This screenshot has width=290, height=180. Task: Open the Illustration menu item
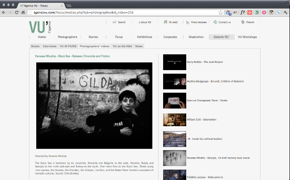[x=196, y=37]
